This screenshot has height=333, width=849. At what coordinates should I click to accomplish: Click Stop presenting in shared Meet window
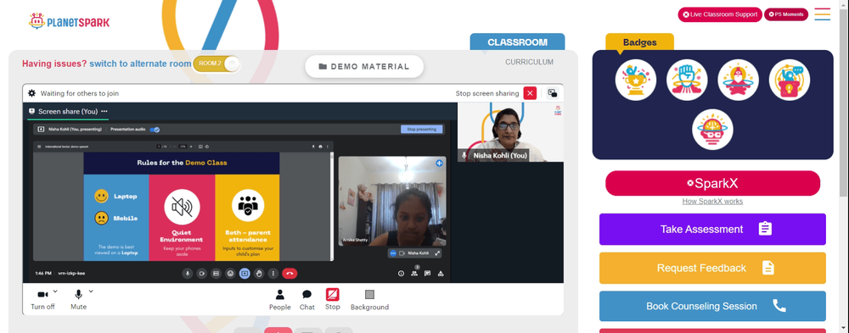(422, 129)
